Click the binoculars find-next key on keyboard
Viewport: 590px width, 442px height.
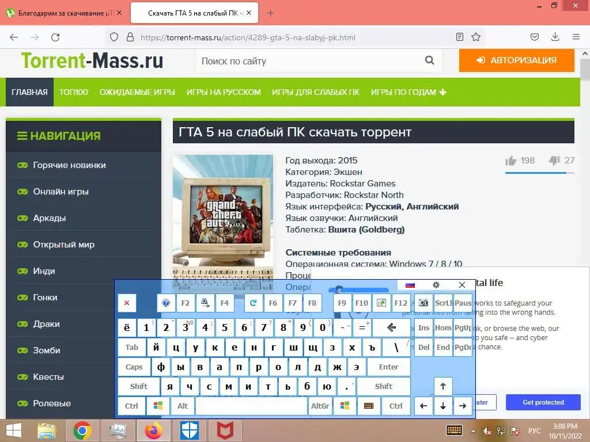205,303
